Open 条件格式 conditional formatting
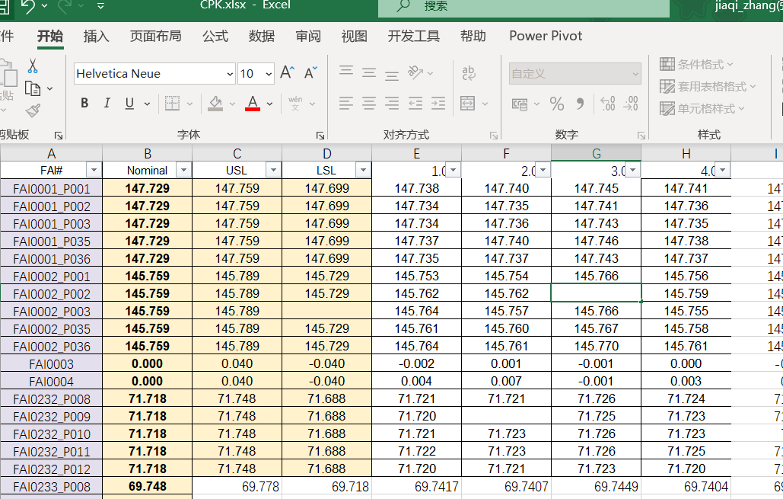The width and height of the screenshot is (783, 499). [696, 64]
